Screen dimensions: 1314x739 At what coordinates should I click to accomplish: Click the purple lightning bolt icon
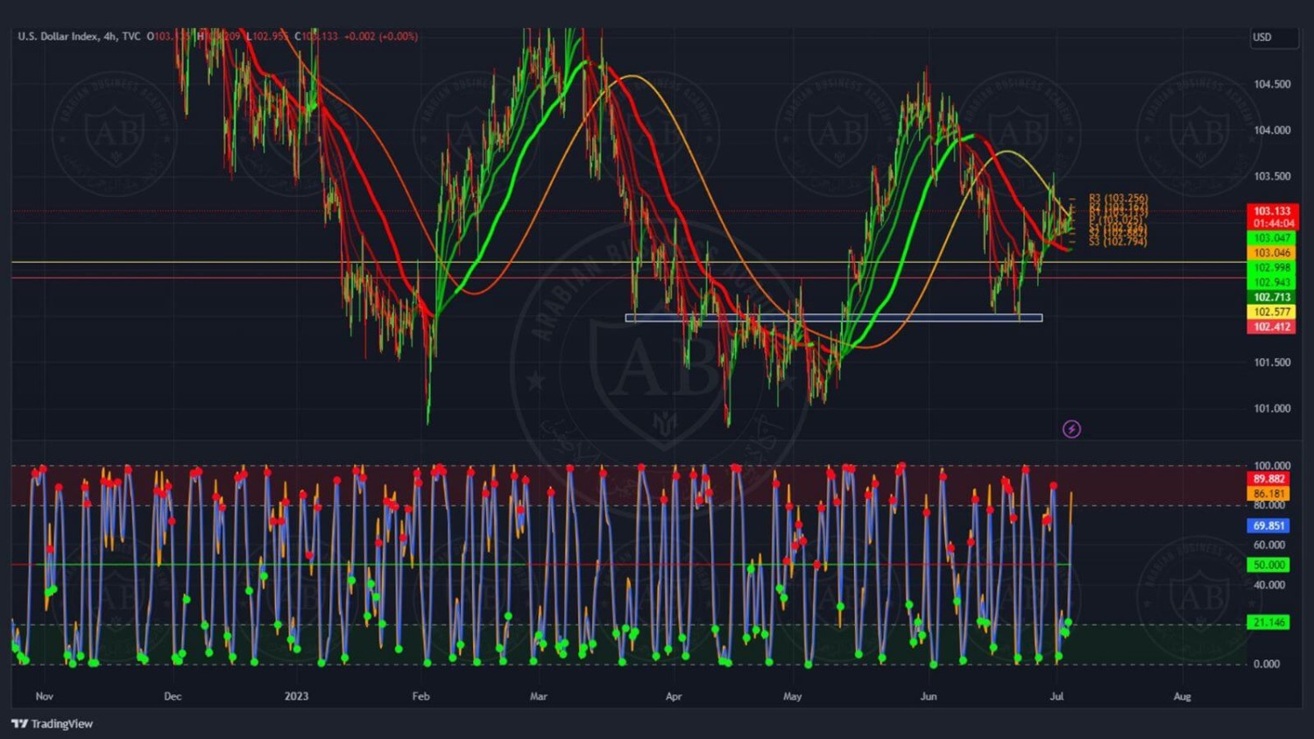coord(1071,429)
